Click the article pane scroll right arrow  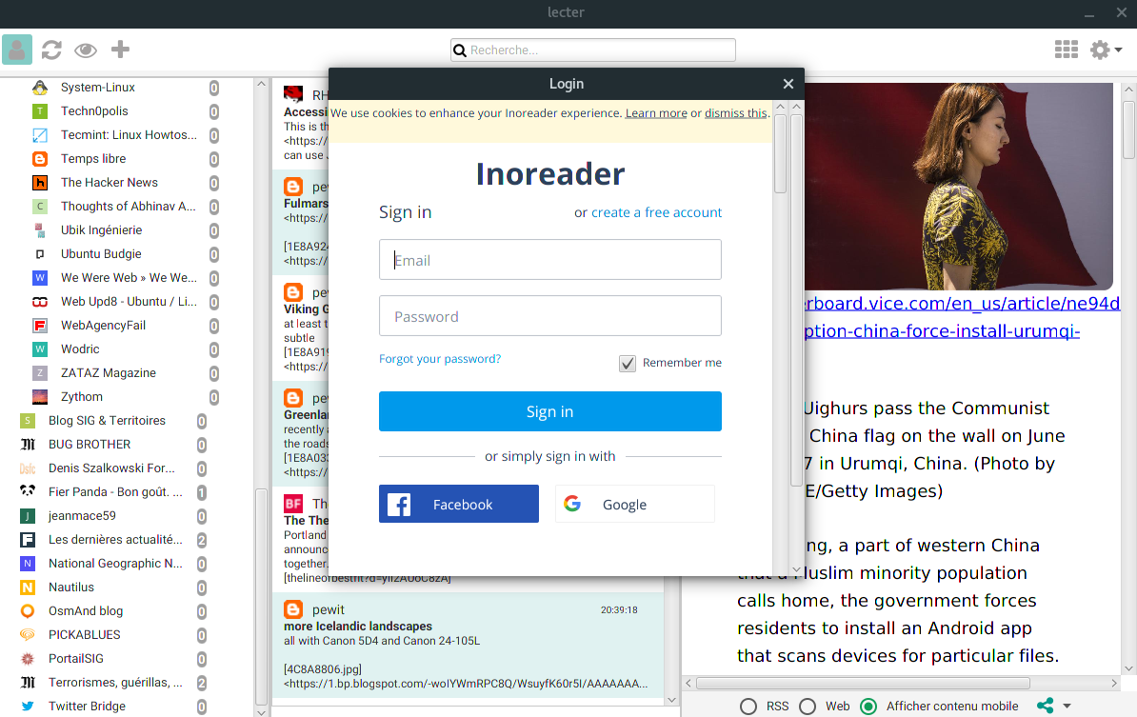pos(1114,684)
